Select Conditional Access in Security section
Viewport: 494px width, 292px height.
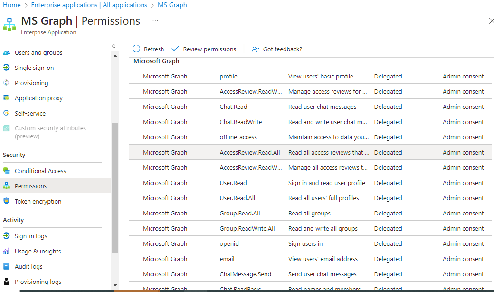pyautogui.click(x=40, y=171)
